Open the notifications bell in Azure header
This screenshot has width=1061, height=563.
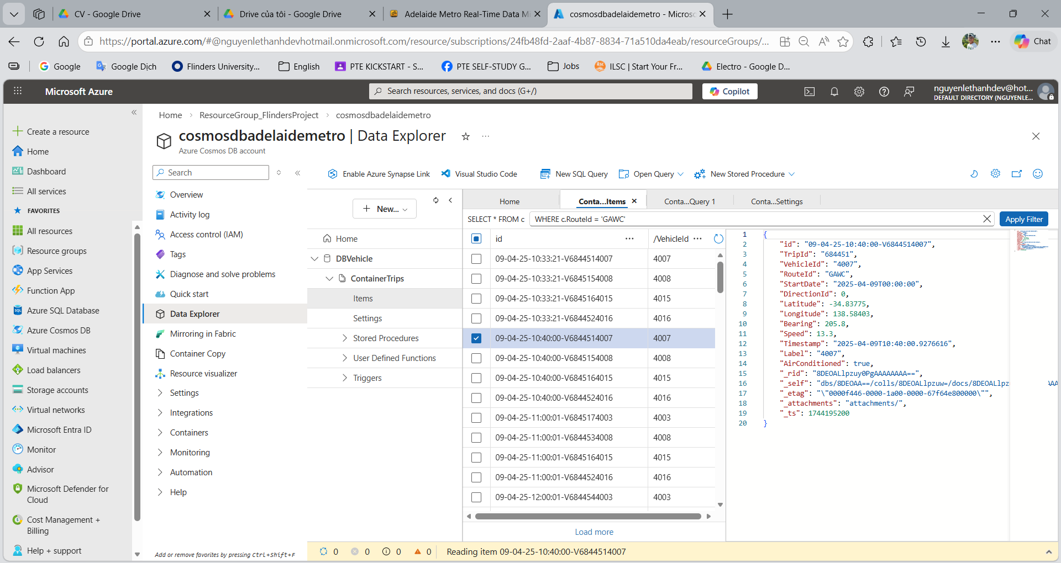coord(834,92)
